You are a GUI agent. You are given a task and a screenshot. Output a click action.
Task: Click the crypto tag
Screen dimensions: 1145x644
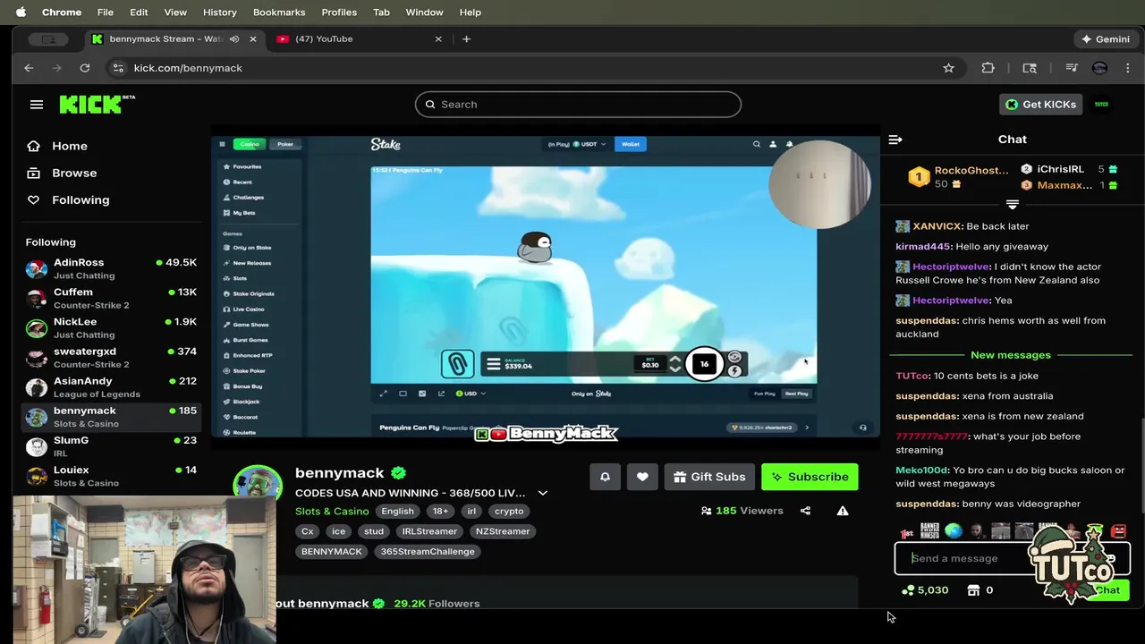tap(509, 511)
